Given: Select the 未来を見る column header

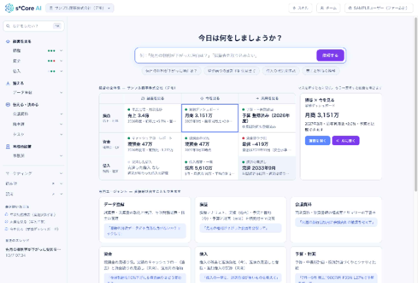Looking at the screenshot, I should 267,99.
